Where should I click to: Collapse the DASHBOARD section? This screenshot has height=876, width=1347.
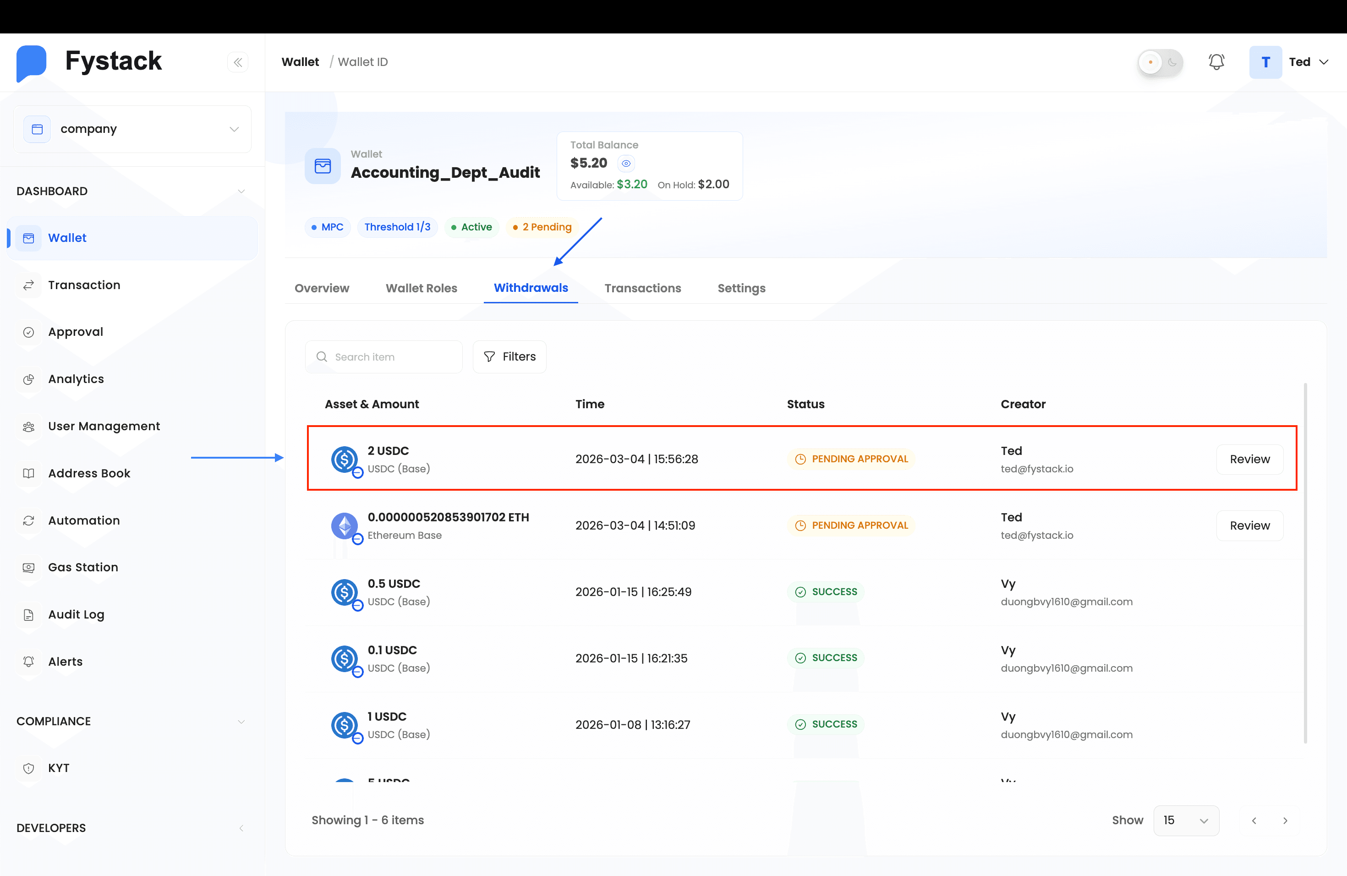coord(241,191)
